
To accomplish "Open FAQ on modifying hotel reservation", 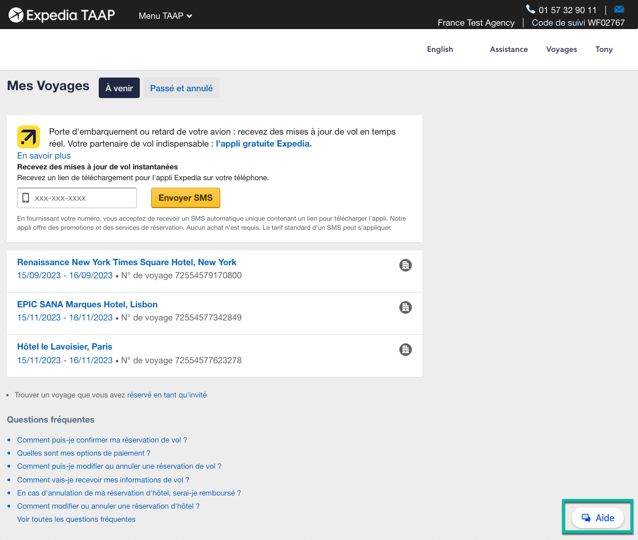I will click(x=108, y=506).
